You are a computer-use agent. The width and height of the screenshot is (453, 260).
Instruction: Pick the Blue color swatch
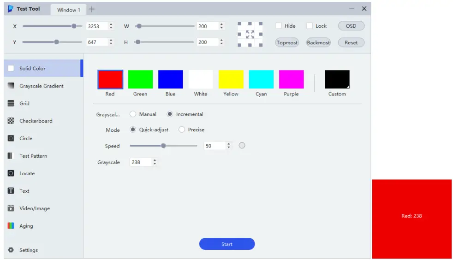click(171, 79)
